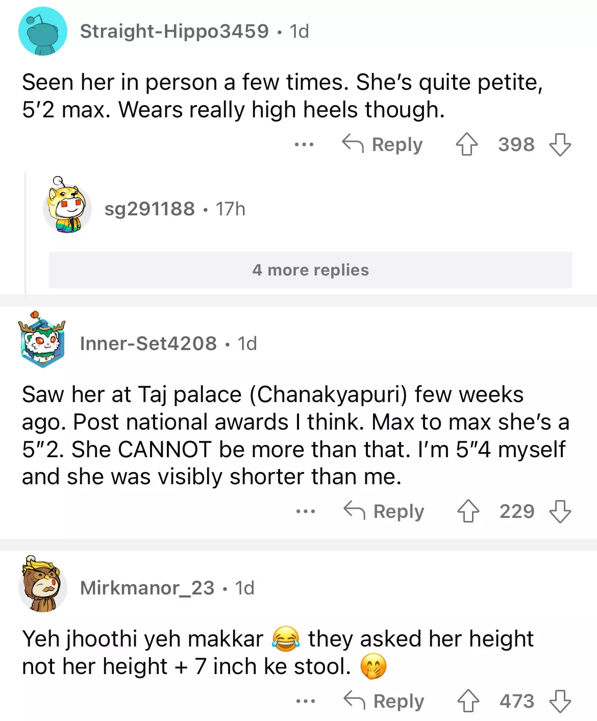
Task: Expand sg291188's collapsed reply
Action: click(150, 209)
